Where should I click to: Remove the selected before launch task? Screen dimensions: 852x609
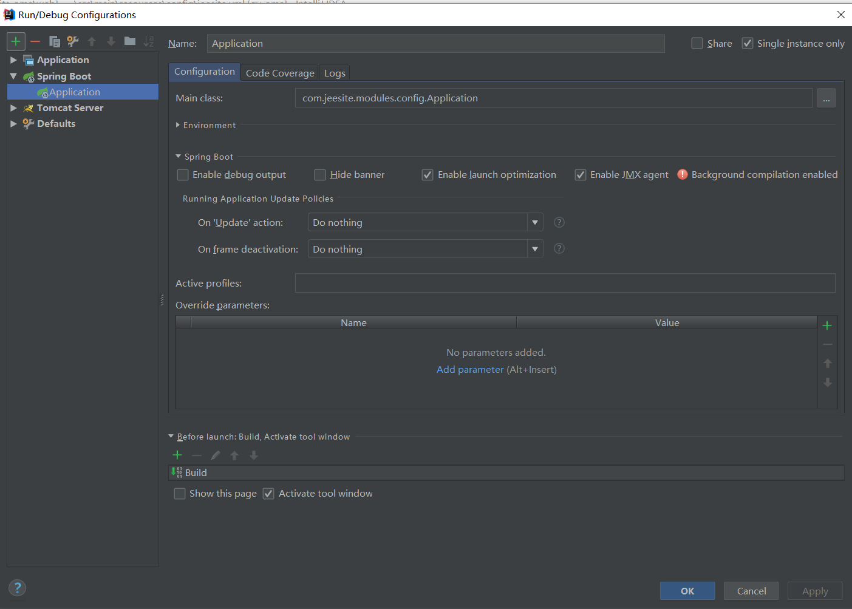click(196, 455)
